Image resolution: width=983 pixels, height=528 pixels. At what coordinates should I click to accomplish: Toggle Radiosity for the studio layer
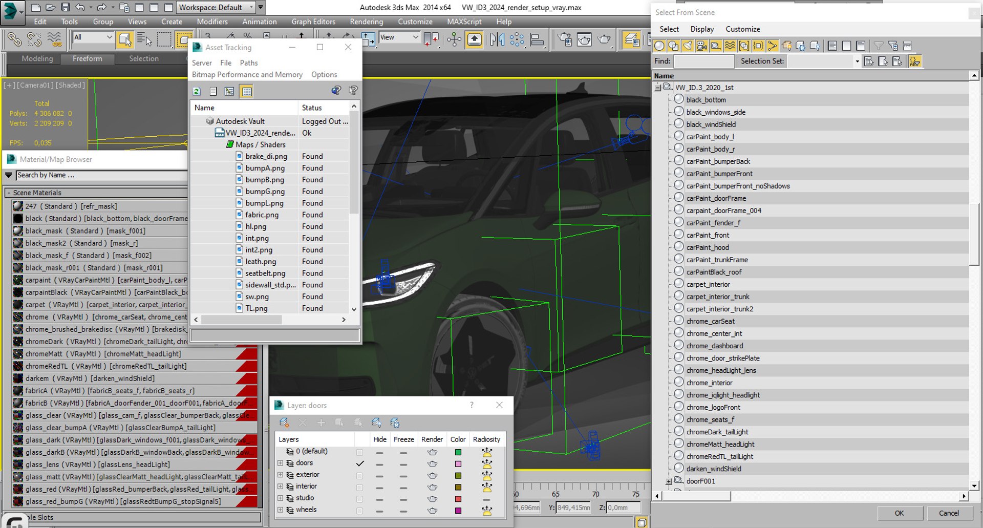[x=486, y=499]
